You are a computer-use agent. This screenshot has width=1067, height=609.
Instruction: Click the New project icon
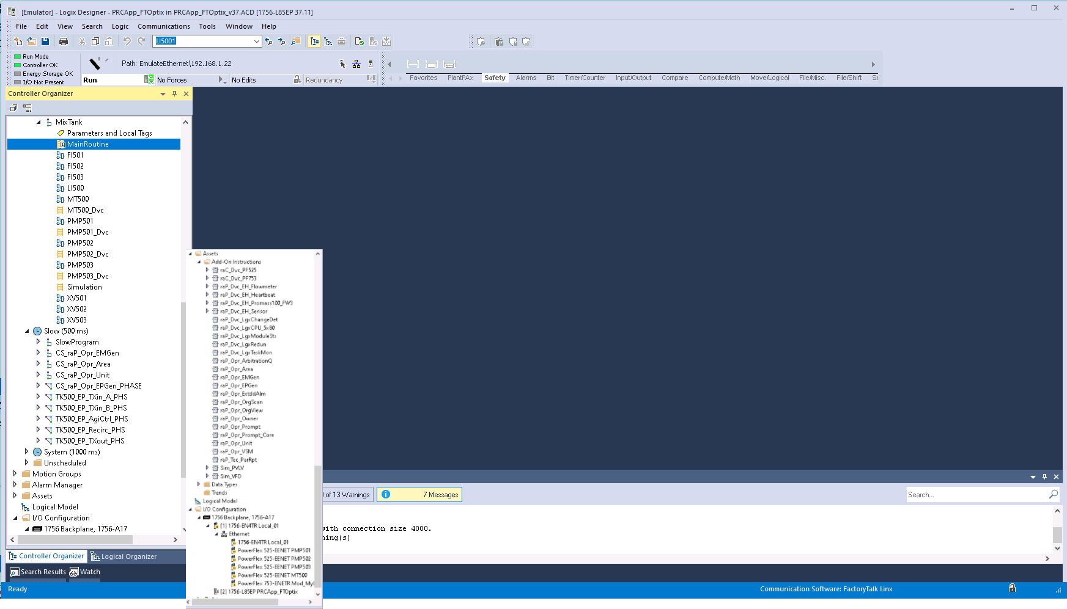coord(18,42)
